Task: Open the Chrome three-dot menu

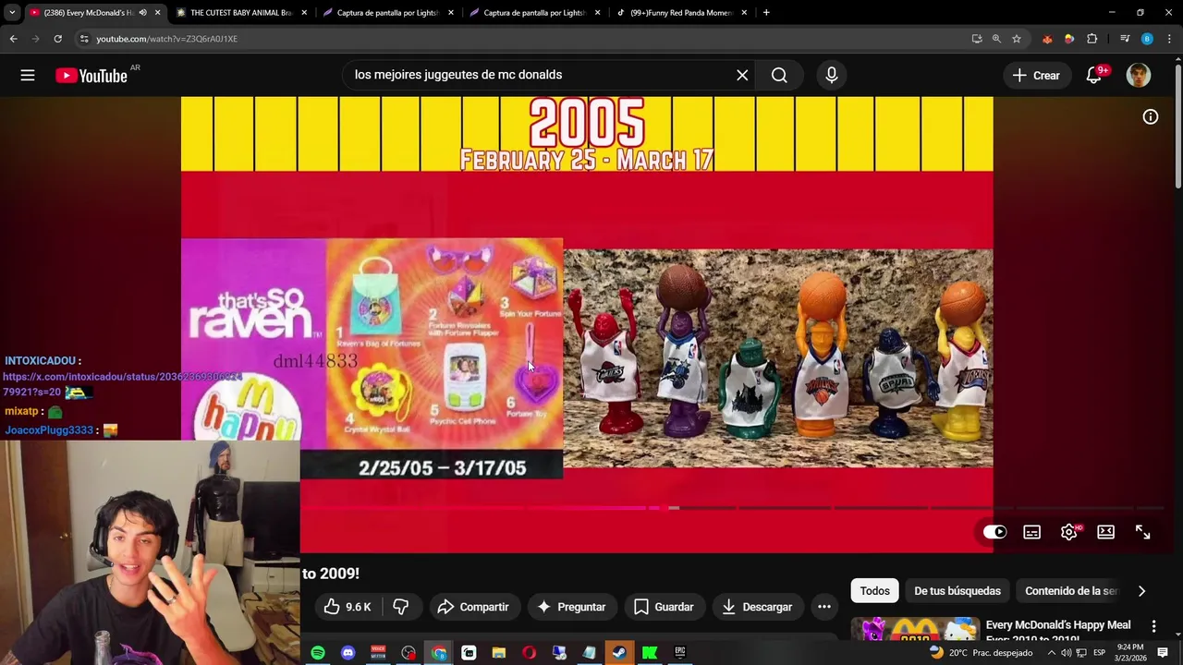Action: [x=1170, y=39]
